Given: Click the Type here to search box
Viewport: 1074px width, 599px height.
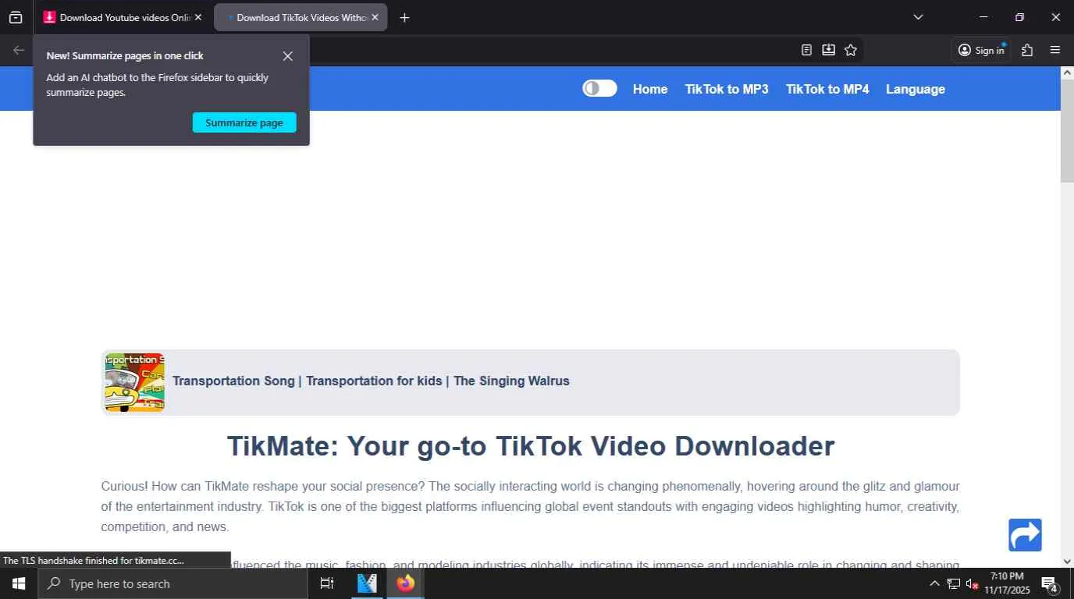Looking at the screenshot, I should (x=172, y=583).
